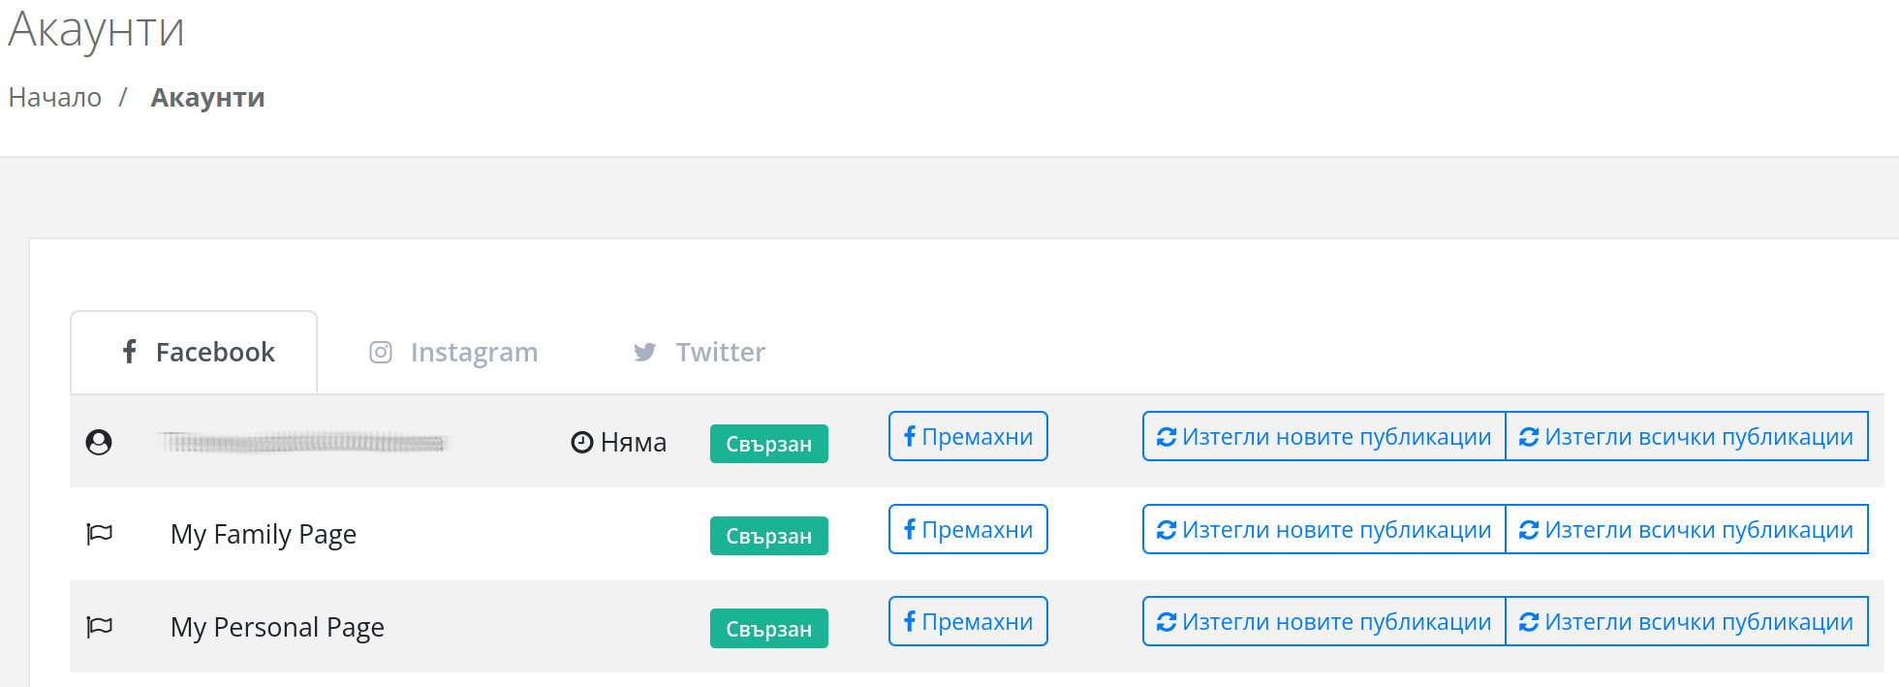Go to Начало breadcrumb link
The image size is (1899, 687).
[55, 98]
